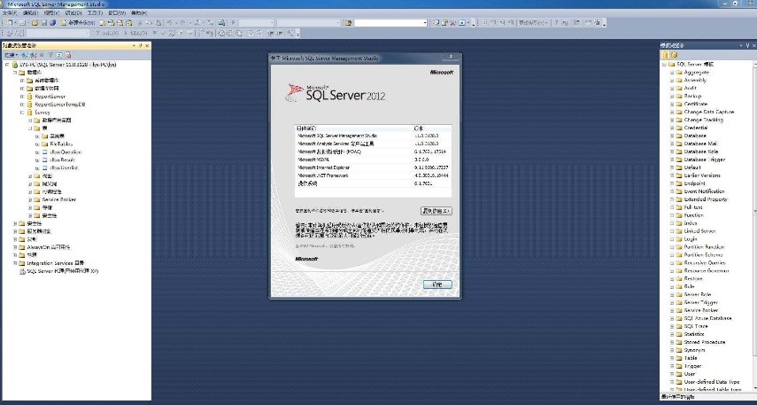
Task: Select the Partition Function template folder
Action: pos(705,247)
